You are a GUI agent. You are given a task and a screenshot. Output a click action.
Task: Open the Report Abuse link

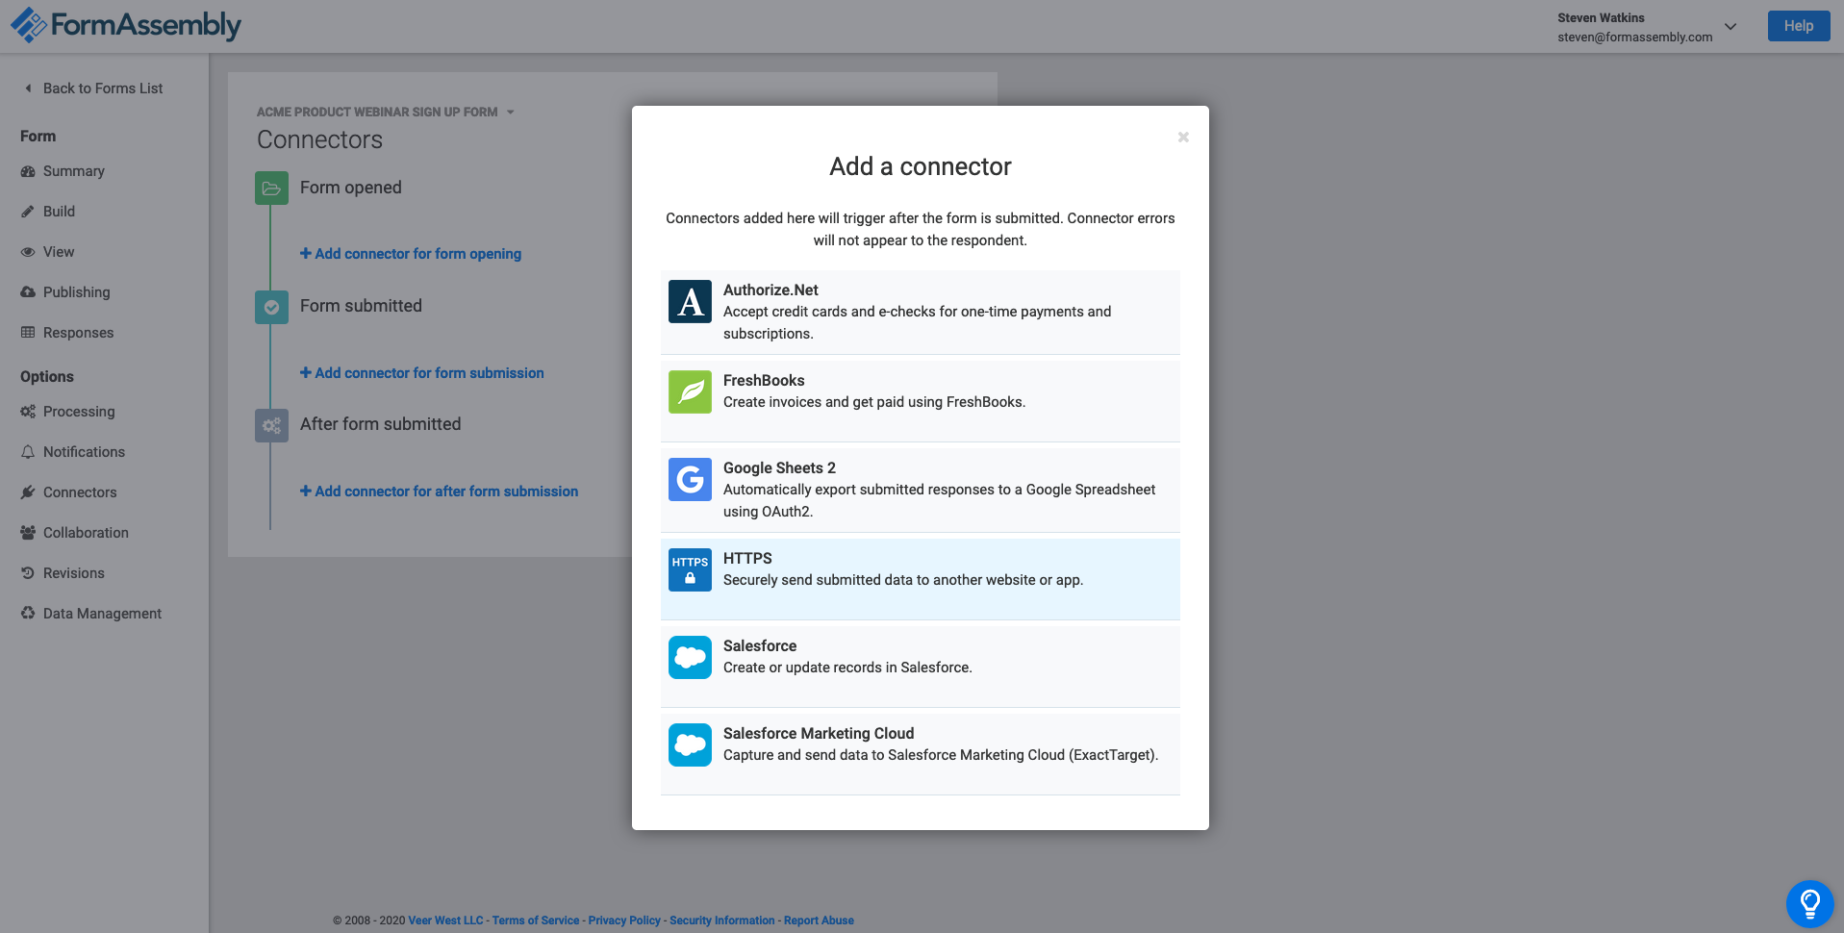pyautogui.click(x=819, y=920)
